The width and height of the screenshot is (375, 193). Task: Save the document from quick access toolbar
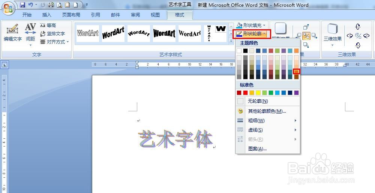(23, 4)
